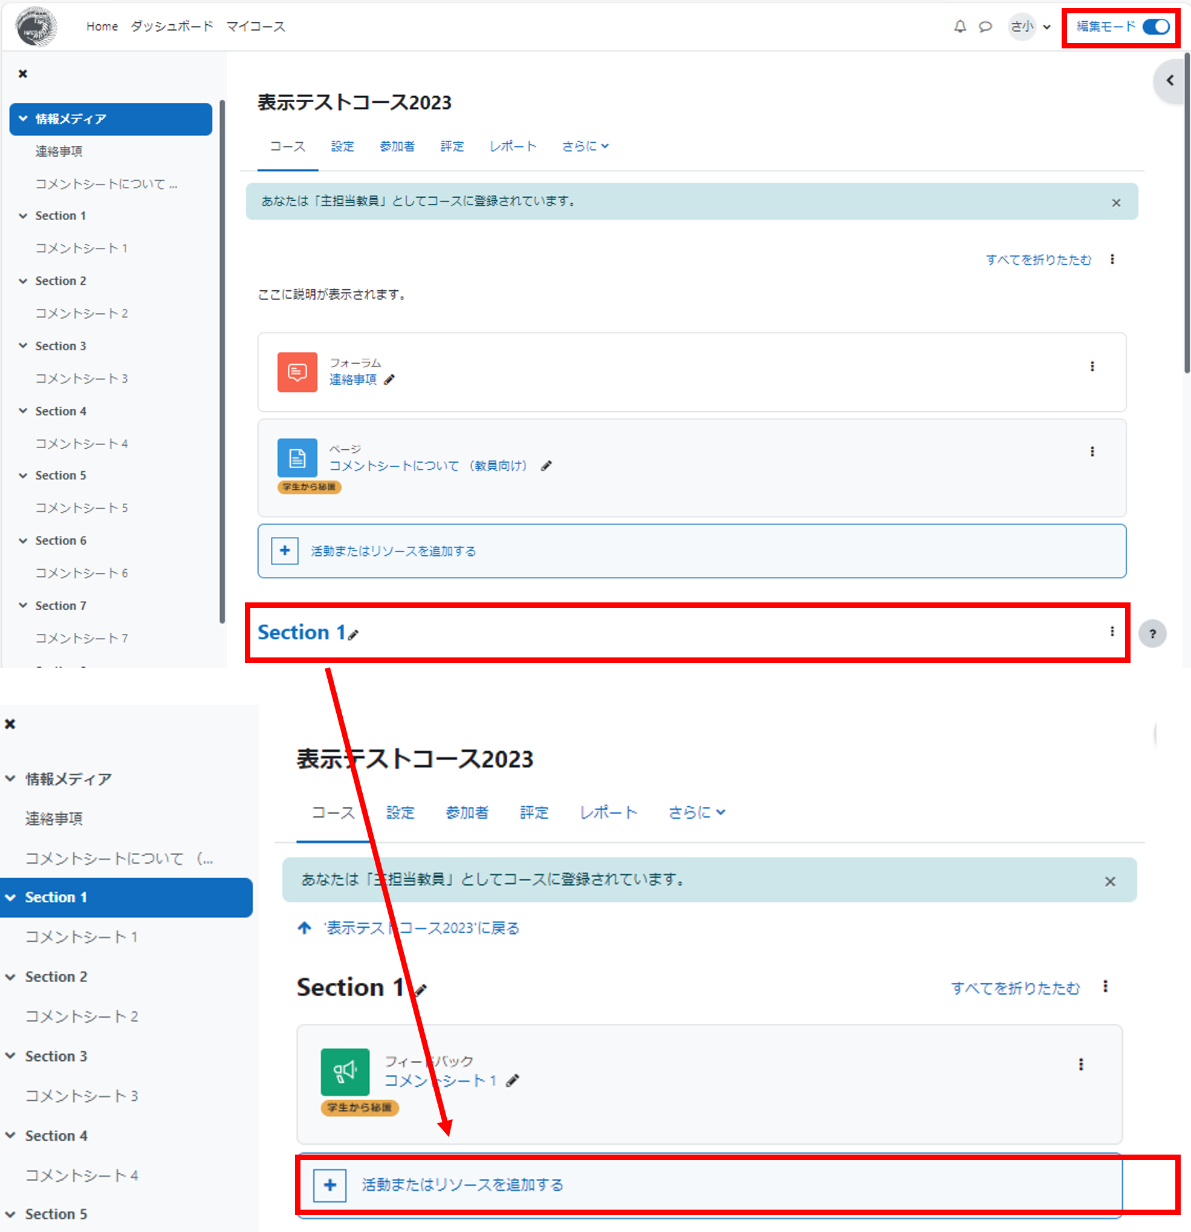1191x1232 pixels.
Task: Open the さらに dropdown in lower screenshot
Action: pos(696,812)
